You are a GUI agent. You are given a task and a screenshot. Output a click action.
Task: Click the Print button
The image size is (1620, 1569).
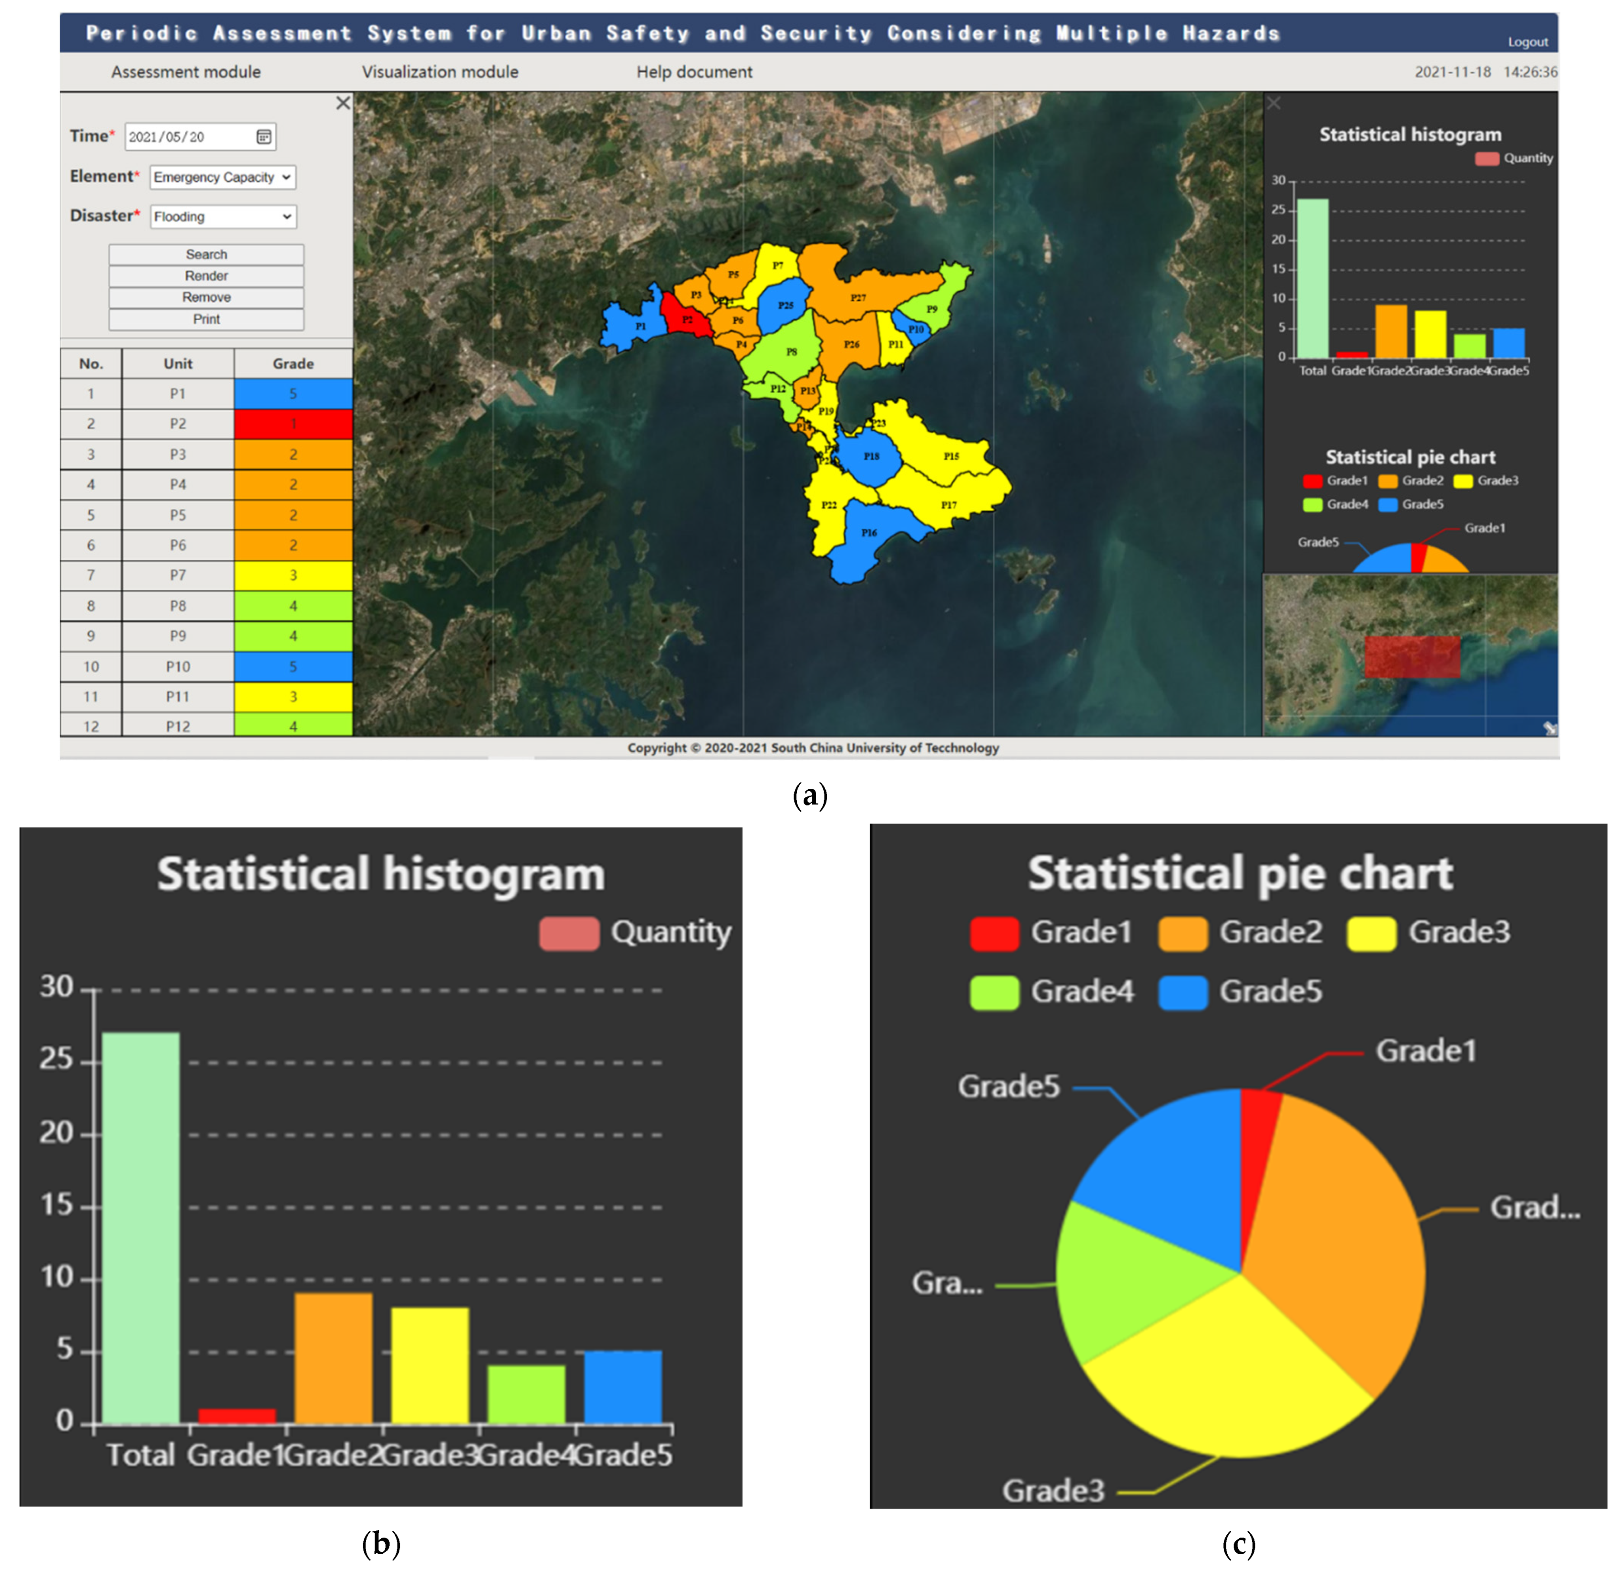pyautogui.click(x=206, y=319)
